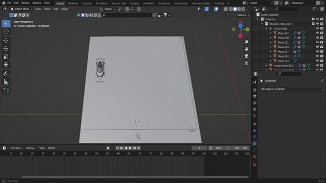Image resolution: width=326 pixels, height=183 pixels.
Task: Click the pan hand viewport icon
Action: click(246, 49)
